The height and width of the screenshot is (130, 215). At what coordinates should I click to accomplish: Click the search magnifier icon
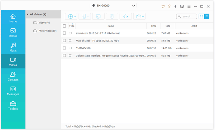[179, 16]
